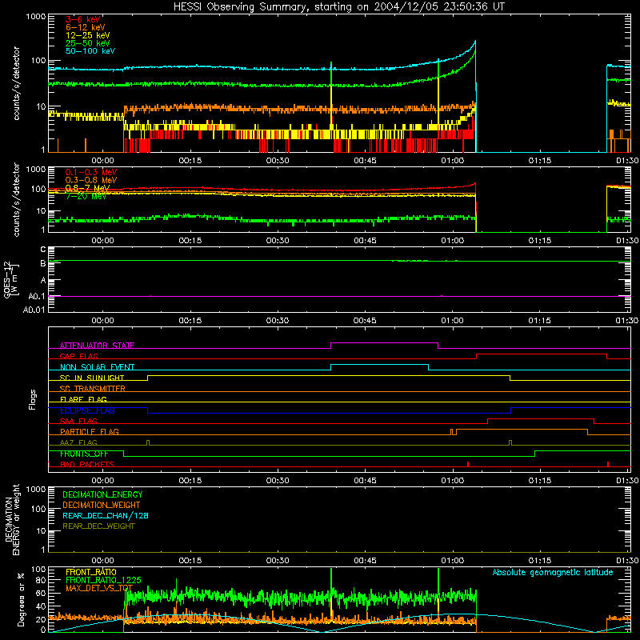640x640 pixels.
Task: Select the GAP_FLAG label
Action: (78, 356)
